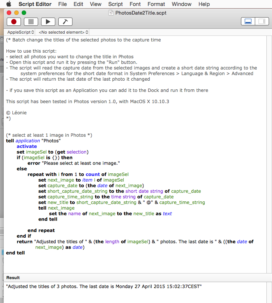Click the result text about adjusted titles
The width and height of the screenshot is (272, 303).
click(x=104, y=287)
